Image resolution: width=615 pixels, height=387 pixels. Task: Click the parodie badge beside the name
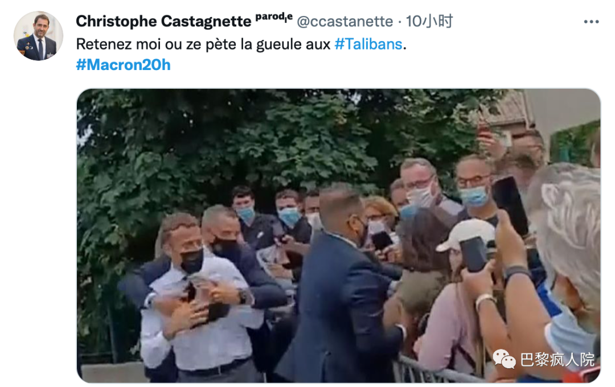274,17
